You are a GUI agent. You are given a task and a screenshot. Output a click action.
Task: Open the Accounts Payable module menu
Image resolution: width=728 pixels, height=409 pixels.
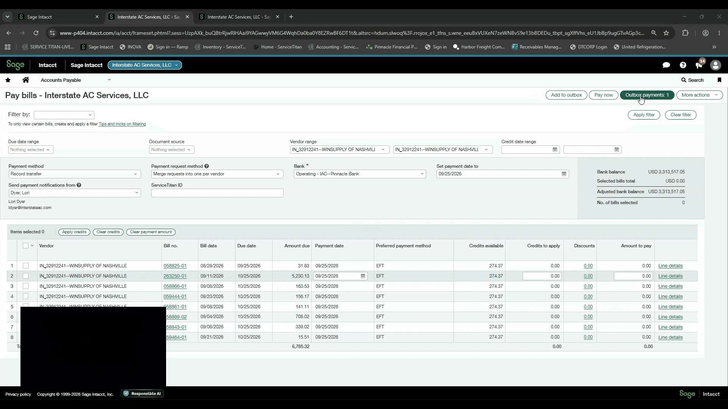tap(75, 80)
